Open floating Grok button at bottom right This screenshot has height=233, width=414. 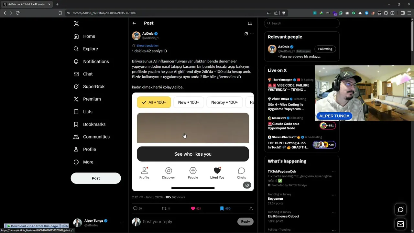click(401, 210)
